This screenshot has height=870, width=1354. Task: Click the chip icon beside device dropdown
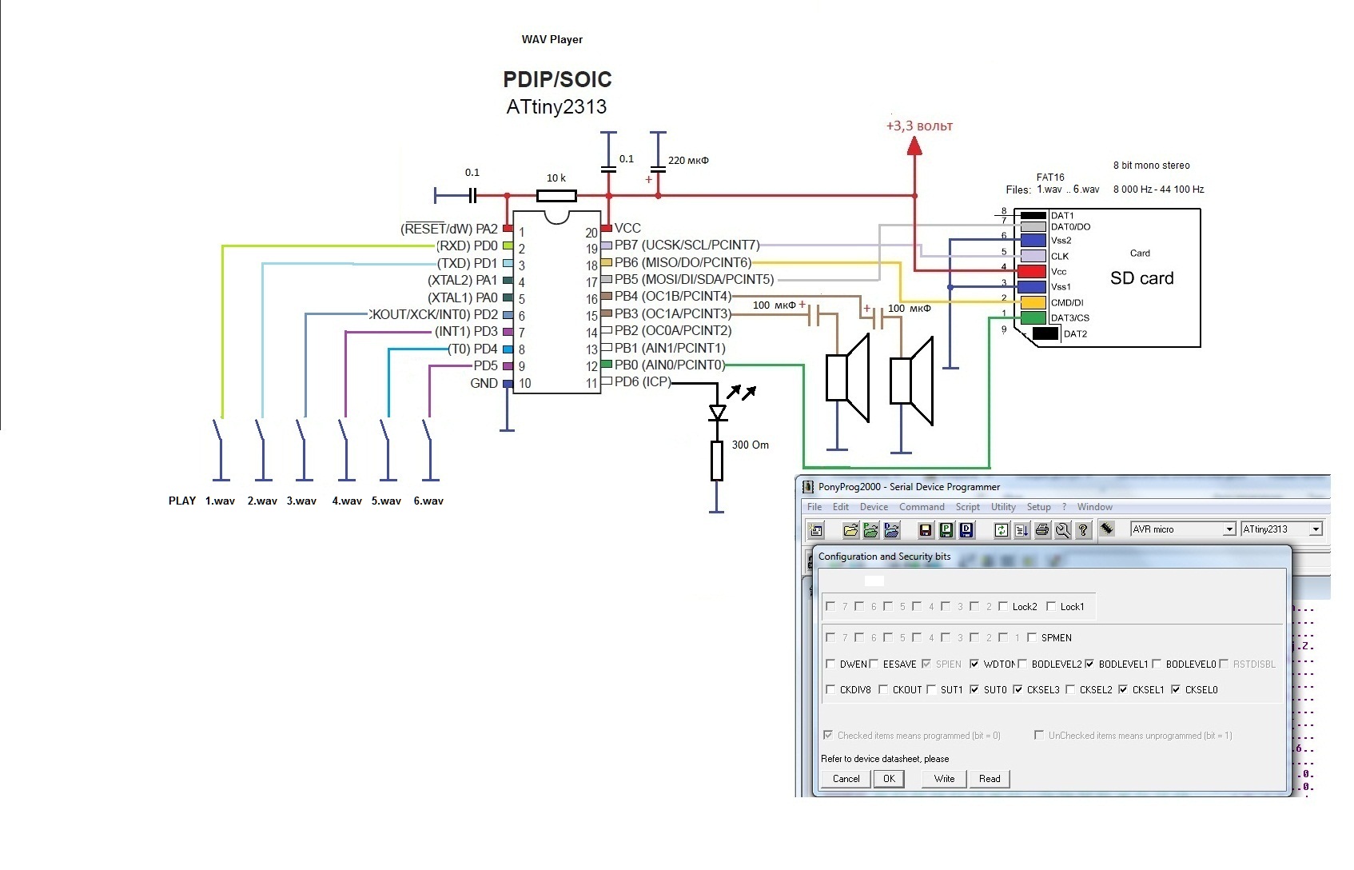click(1107, 529)
